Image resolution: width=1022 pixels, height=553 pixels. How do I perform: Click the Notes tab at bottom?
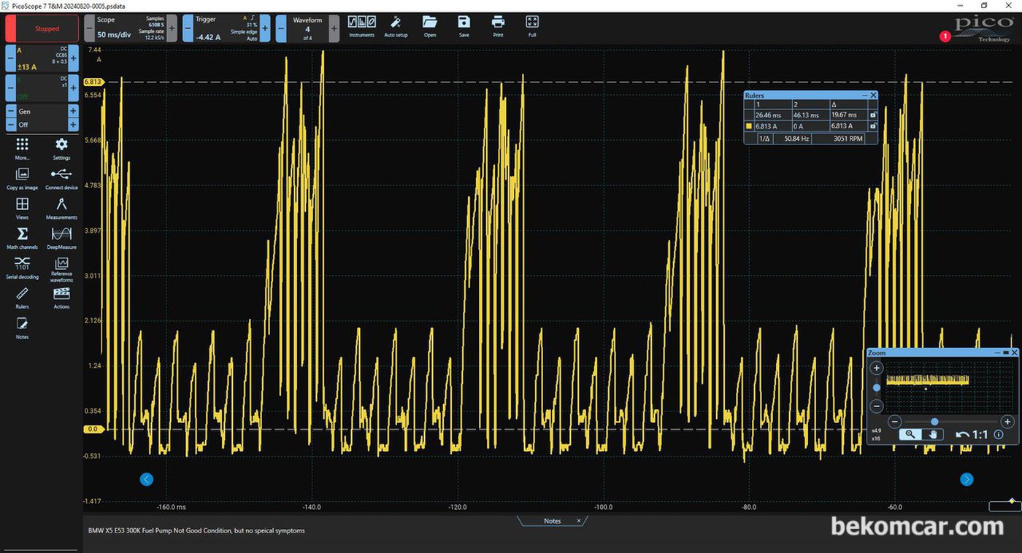(x=553, y=521)
